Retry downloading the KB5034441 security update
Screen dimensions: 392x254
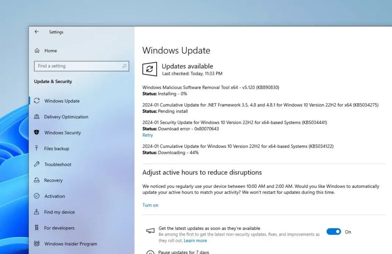[x=148, y=135]
